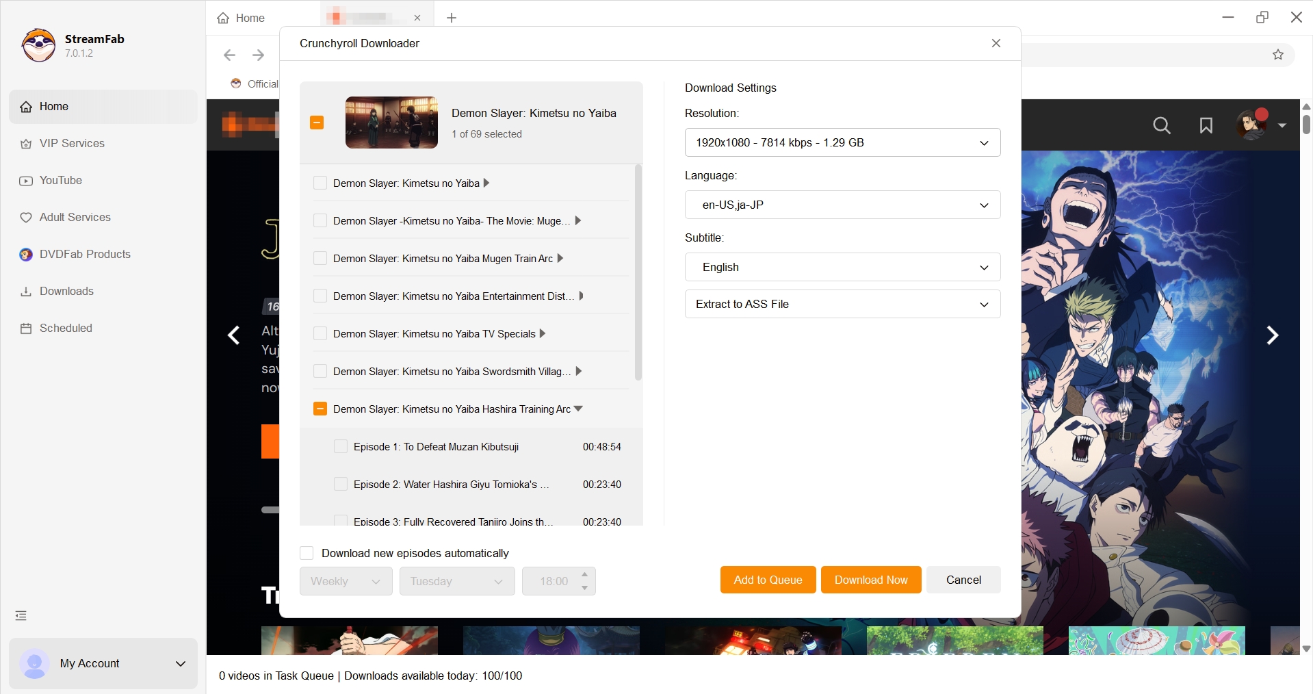Open the My Account panel

(x=103, y=663)
